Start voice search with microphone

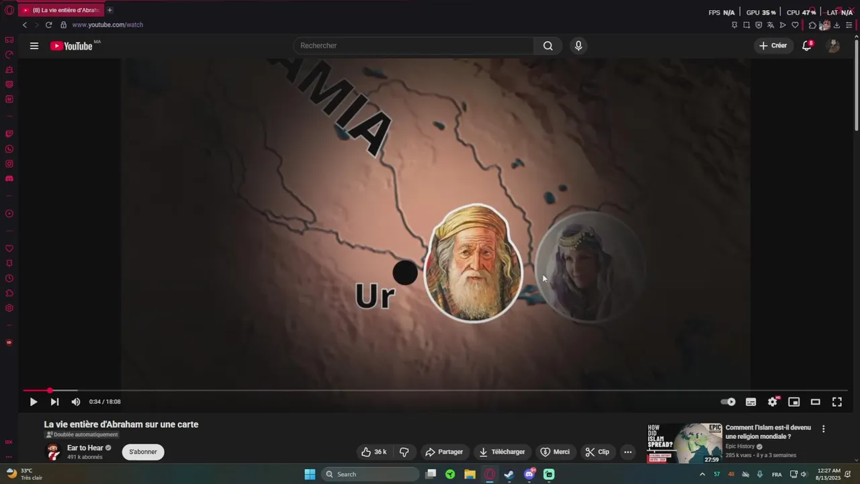coord(578,46)
